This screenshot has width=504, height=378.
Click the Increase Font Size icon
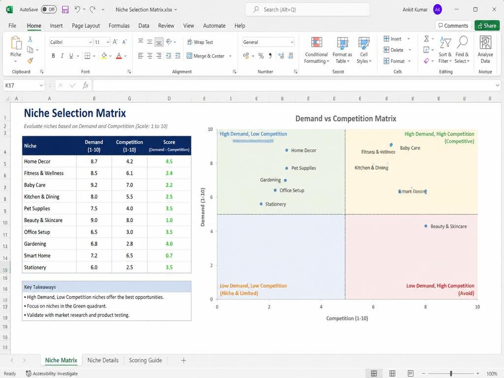115,42
